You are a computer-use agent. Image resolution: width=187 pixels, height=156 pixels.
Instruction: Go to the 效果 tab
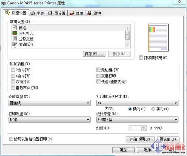click(76, 13)
